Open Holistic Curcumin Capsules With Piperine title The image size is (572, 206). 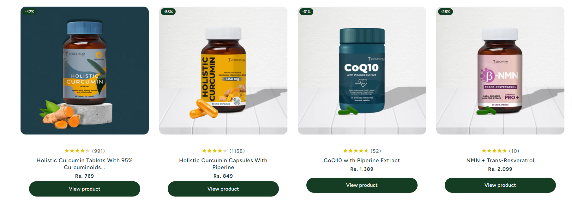(223, 164)
